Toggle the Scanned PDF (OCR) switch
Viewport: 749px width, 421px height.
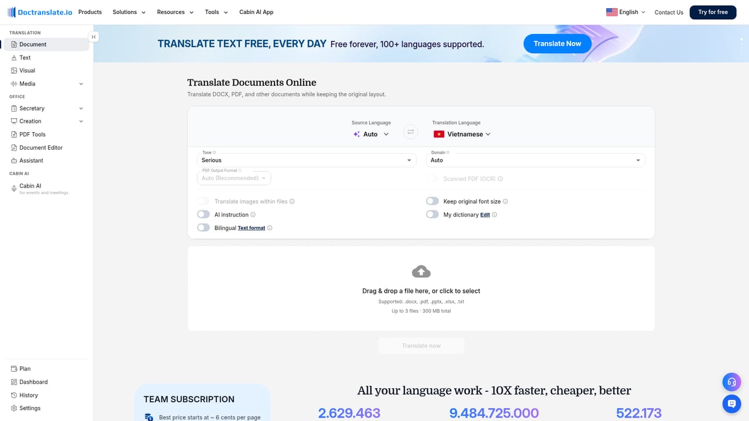point(432,179)
